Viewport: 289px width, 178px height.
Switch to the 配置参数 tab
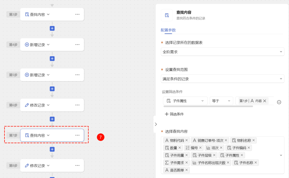pyautogui.click(x=168, y=30)
